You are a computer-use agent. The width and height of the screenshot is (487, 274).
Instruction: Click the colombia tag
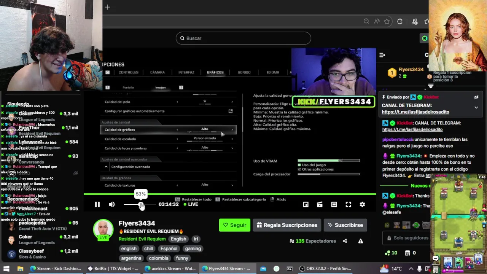coord(159,258)
